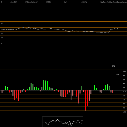Click the 'SI MunafaSutraR' header text
Screen dimensions: 127x127
click(x=31, y=2)
